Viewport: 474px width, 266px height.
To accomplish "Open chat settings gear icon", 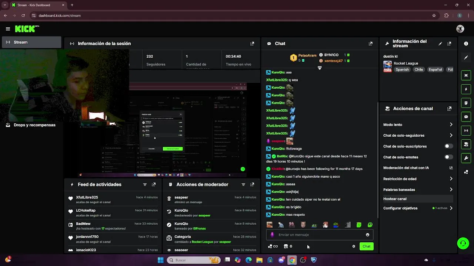I will point(354,246).
